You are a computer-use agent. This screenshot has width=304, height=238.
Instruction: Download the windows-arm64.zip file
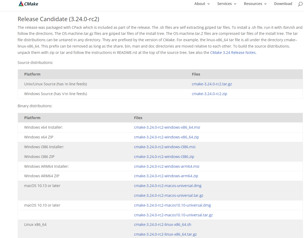tap(166, 176)
